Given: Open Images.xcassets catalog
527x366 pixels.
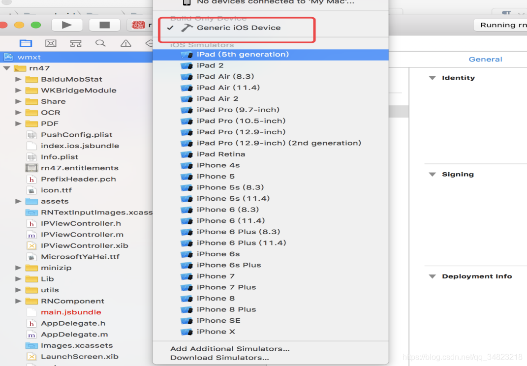Looking at the screenshot, I should [76, 345].
